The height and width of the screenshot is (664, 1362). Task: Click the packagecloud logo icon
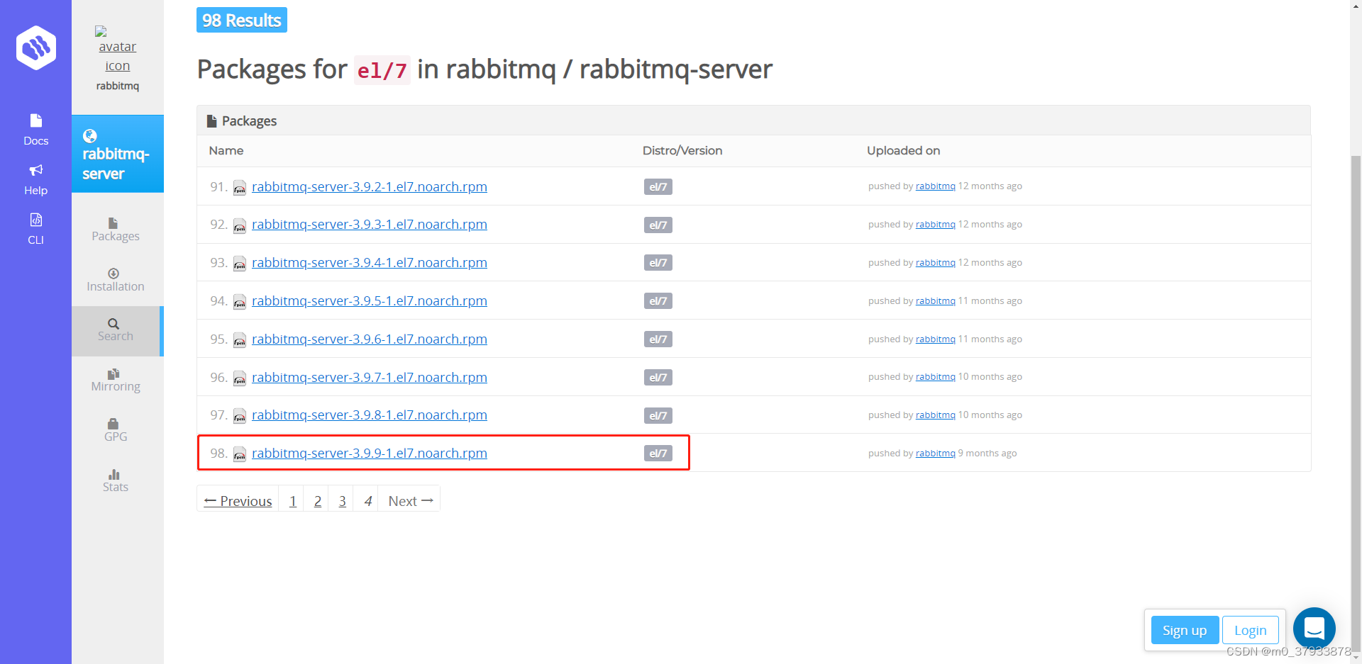[36, 48]
